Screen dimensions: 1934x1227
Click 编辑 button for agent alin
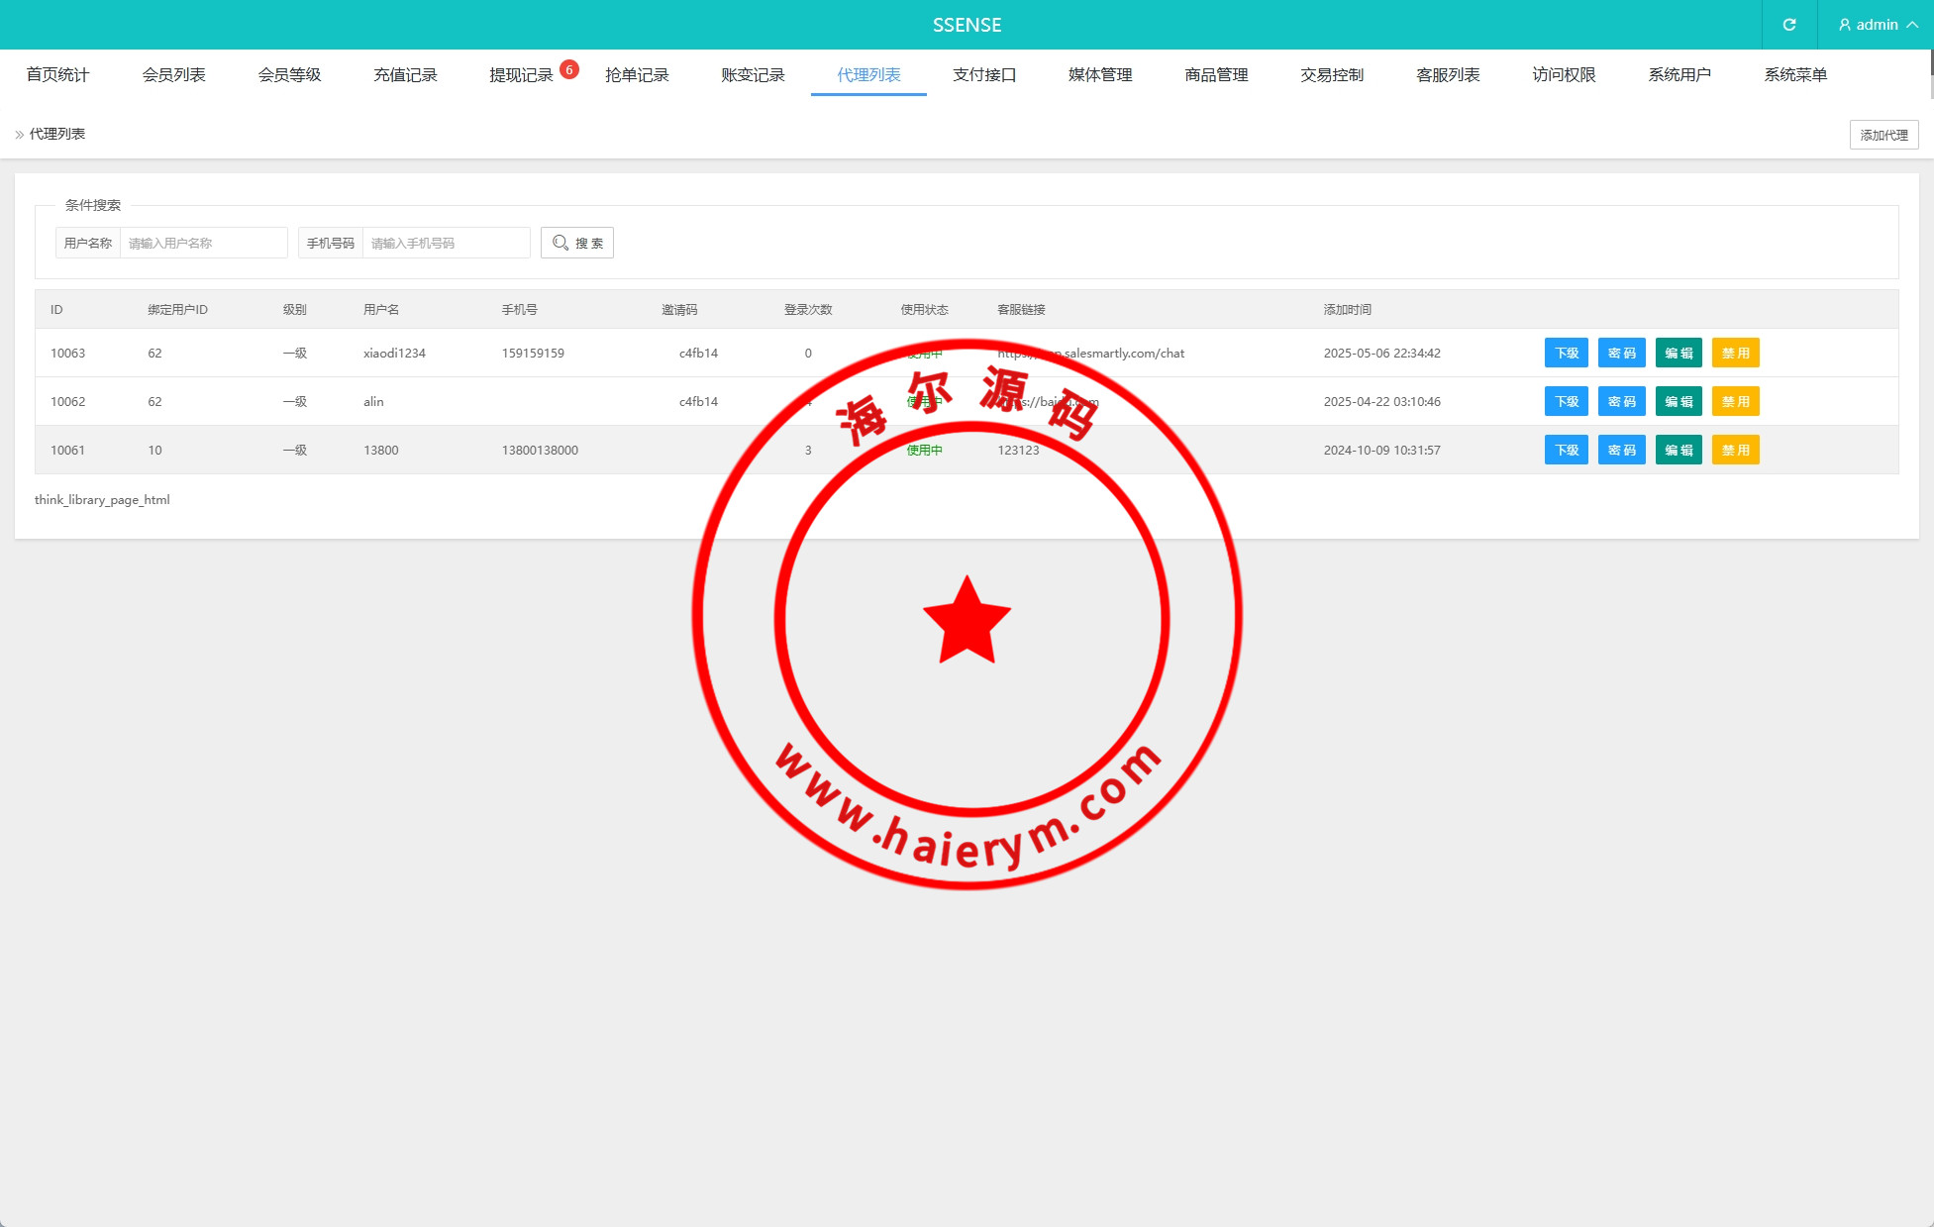[x=1678, y=401]
